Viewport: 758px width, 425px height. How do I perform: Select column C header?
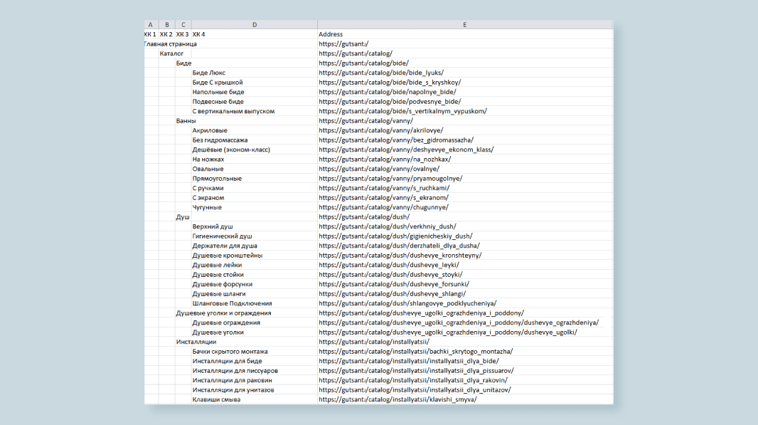pos(183,25)
